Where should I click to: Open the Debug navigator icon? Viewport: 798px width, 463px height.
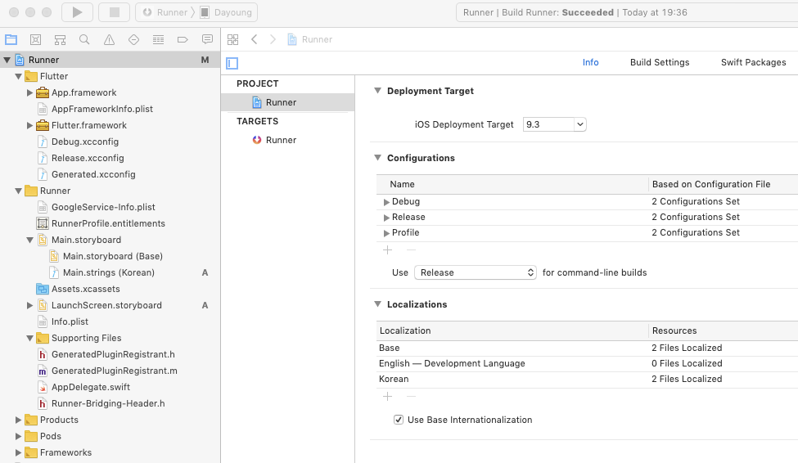[x=158, y=39]
